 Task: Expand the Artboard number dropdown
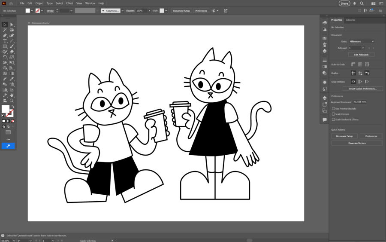(x=356, y=48)
